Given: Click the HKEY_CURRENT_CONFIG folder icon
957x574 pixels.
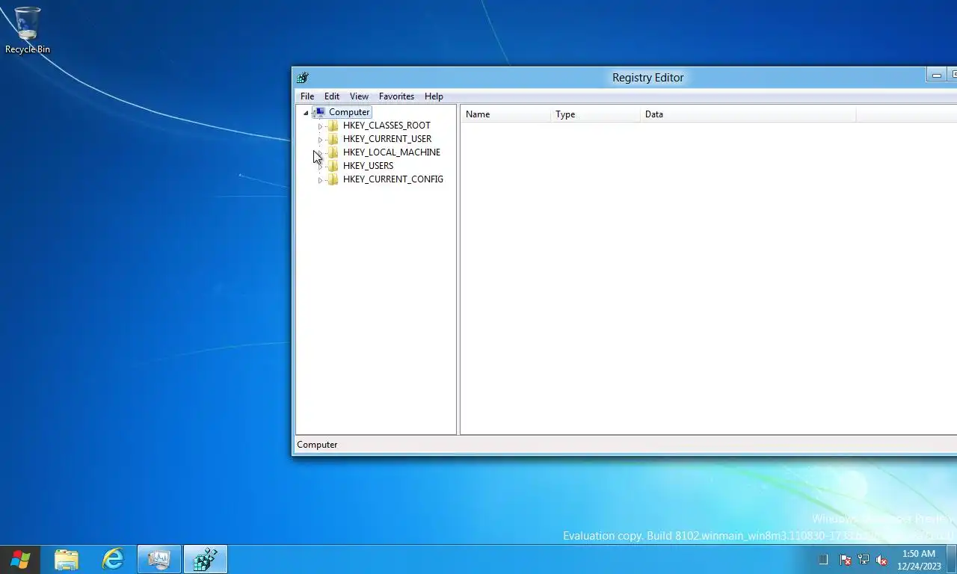Looking at the screenshot, I should tap(333, 179).
